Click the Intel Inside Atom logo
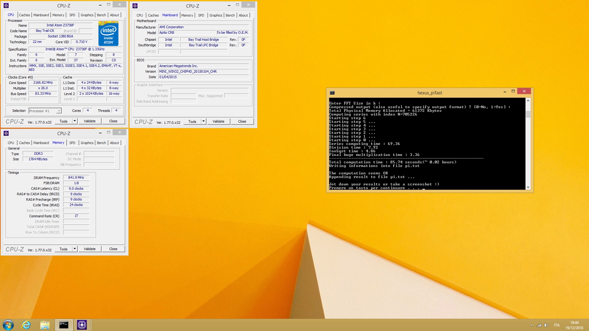Viewport: 589px width, 331px height. (108, 33)
